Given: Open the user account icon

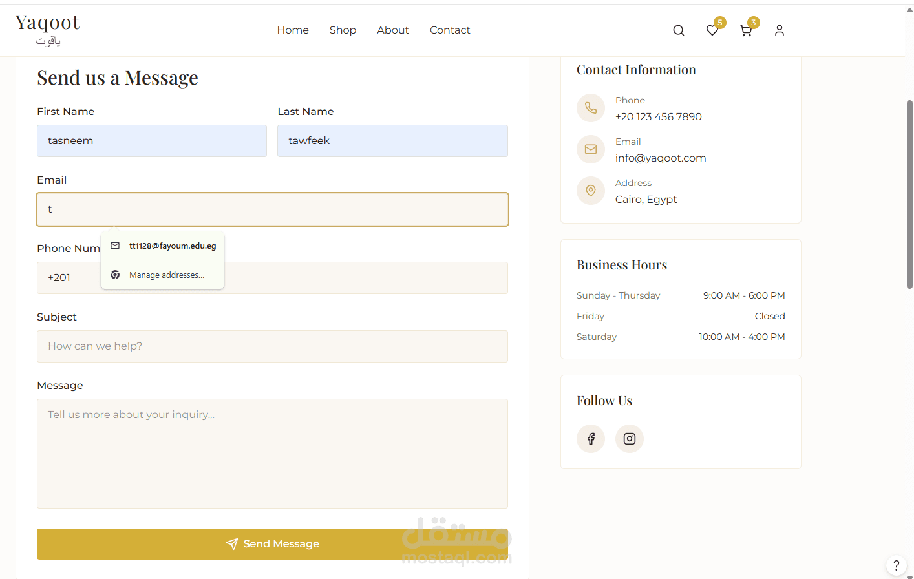Looking at the screenshot, I should pos(780,30).
